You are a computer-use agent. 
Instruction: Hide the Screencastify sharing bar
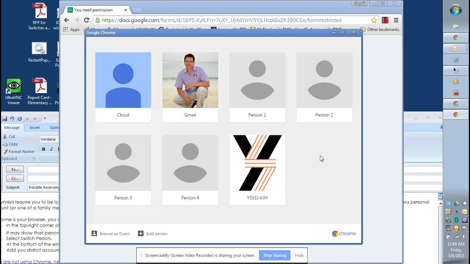pos(299,255)
